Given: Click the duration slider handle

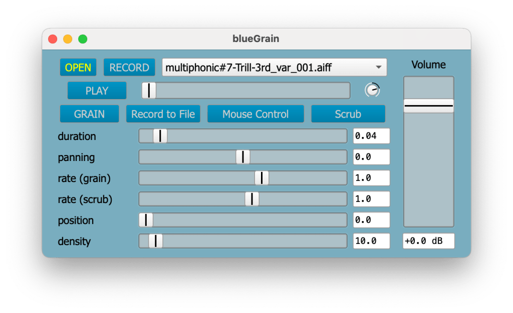Looking at the screenshot, I should click(160, 136).
